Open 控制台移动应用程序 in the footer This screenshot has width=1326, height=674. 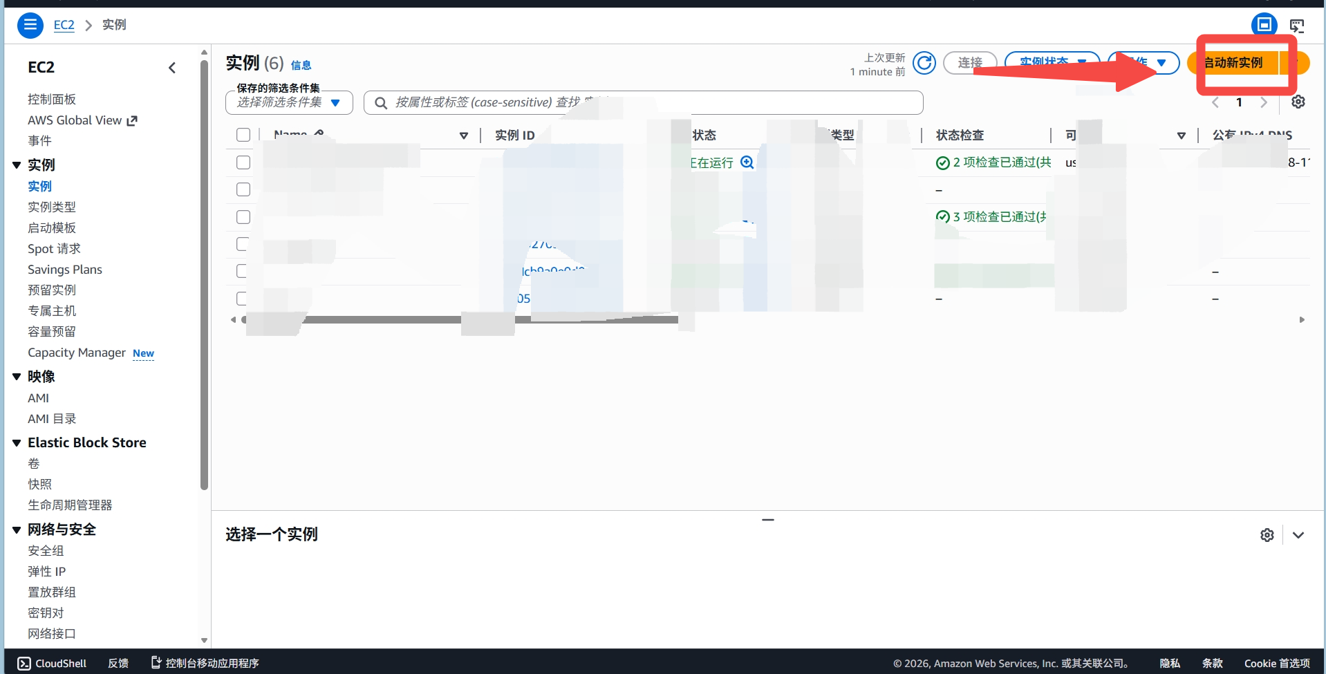tap(205, 664)
